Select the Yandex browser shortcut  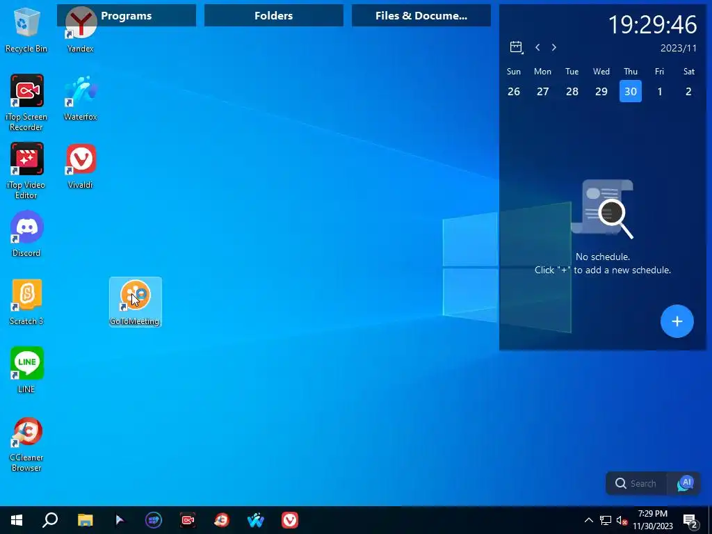(x=81, y=31)
